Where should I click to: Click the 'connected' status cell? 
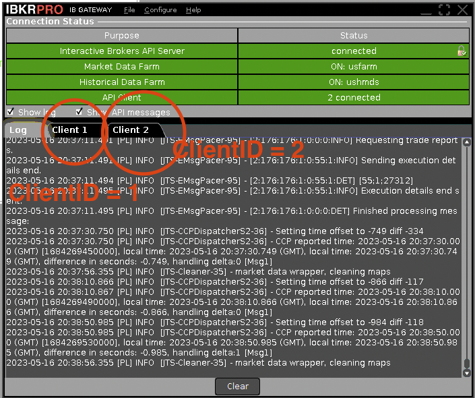click(x=354, y=51)
